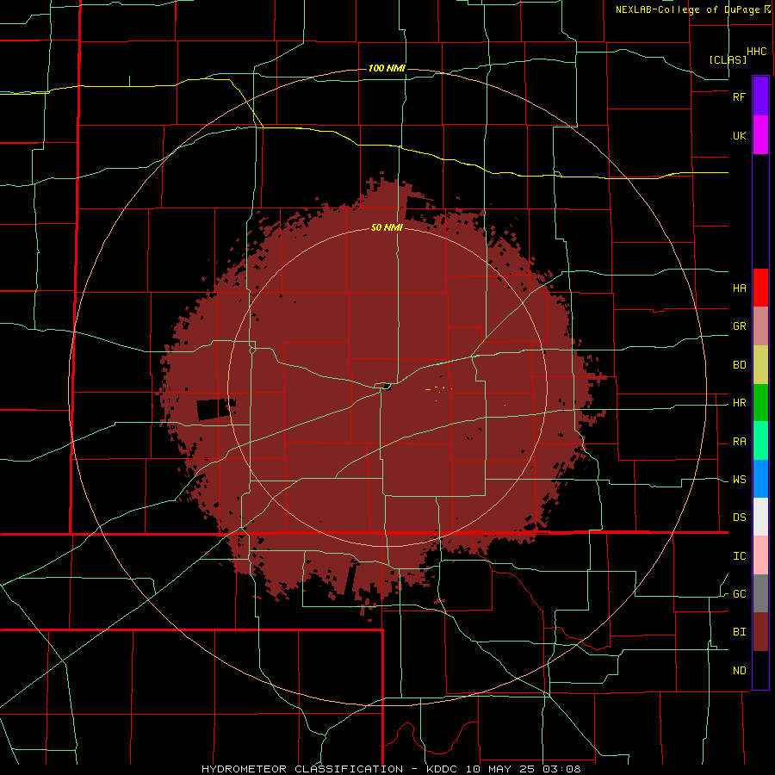Click the GC gray legend color block
Screen dimensions: 775x775
[760, 593]
